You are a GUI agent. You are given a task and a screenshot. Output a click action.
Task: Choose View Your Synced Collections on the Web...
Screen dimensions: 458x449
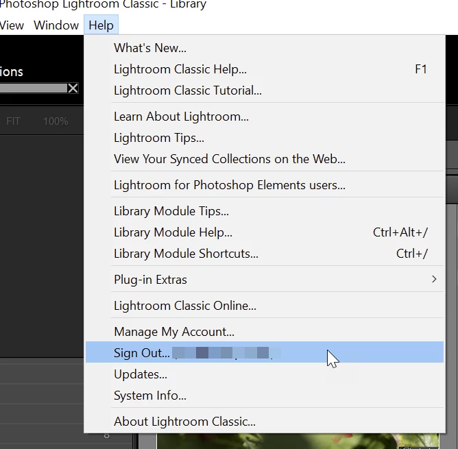(x=265, y=159)
